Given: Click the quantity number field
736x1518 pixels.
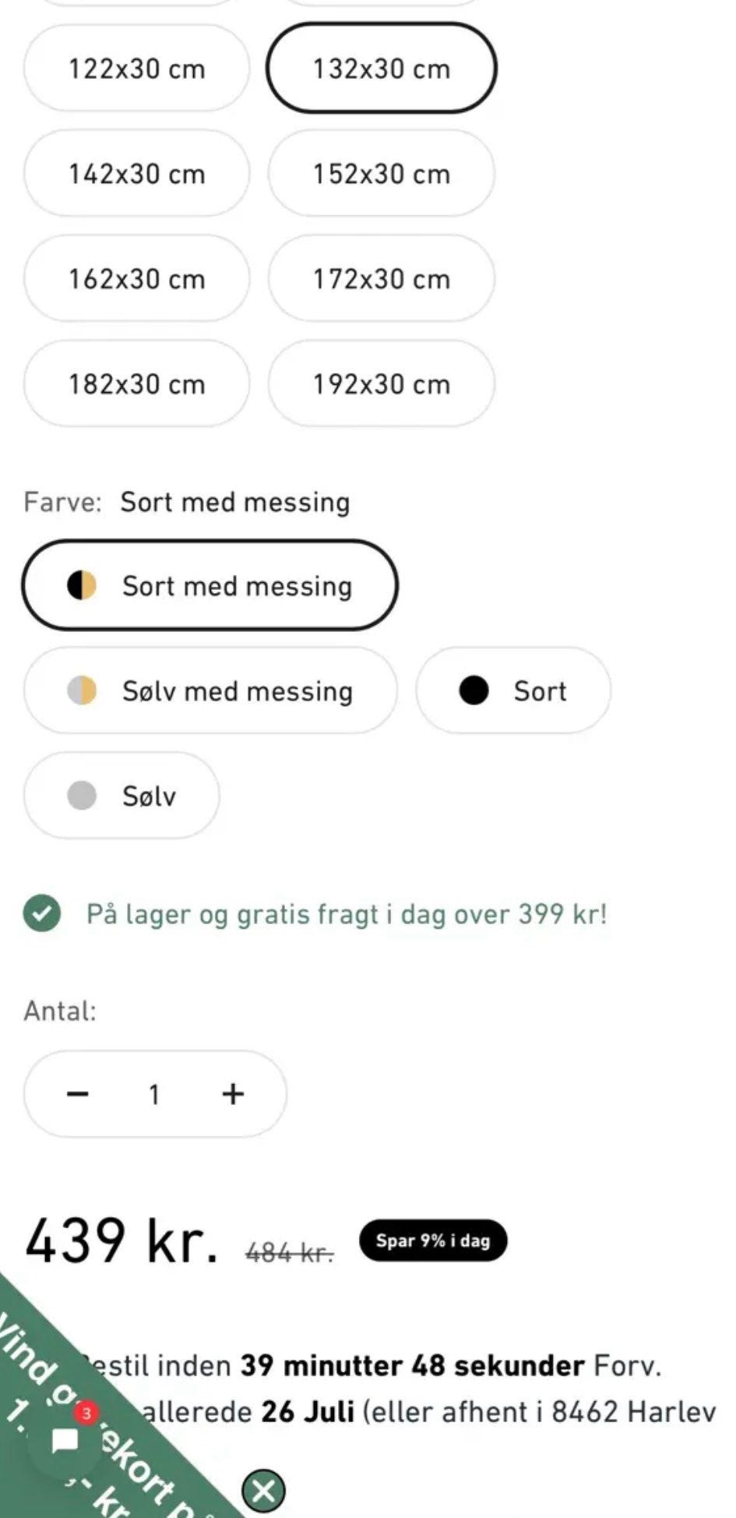Looking at the screenshot, I should 154,1094.
